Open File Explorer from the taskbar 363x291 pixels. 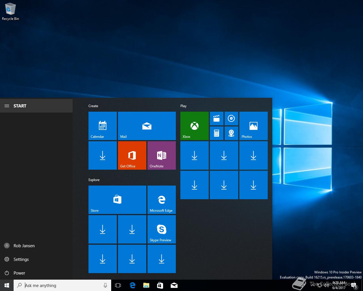pyautogui.click(x=146, y=285)
